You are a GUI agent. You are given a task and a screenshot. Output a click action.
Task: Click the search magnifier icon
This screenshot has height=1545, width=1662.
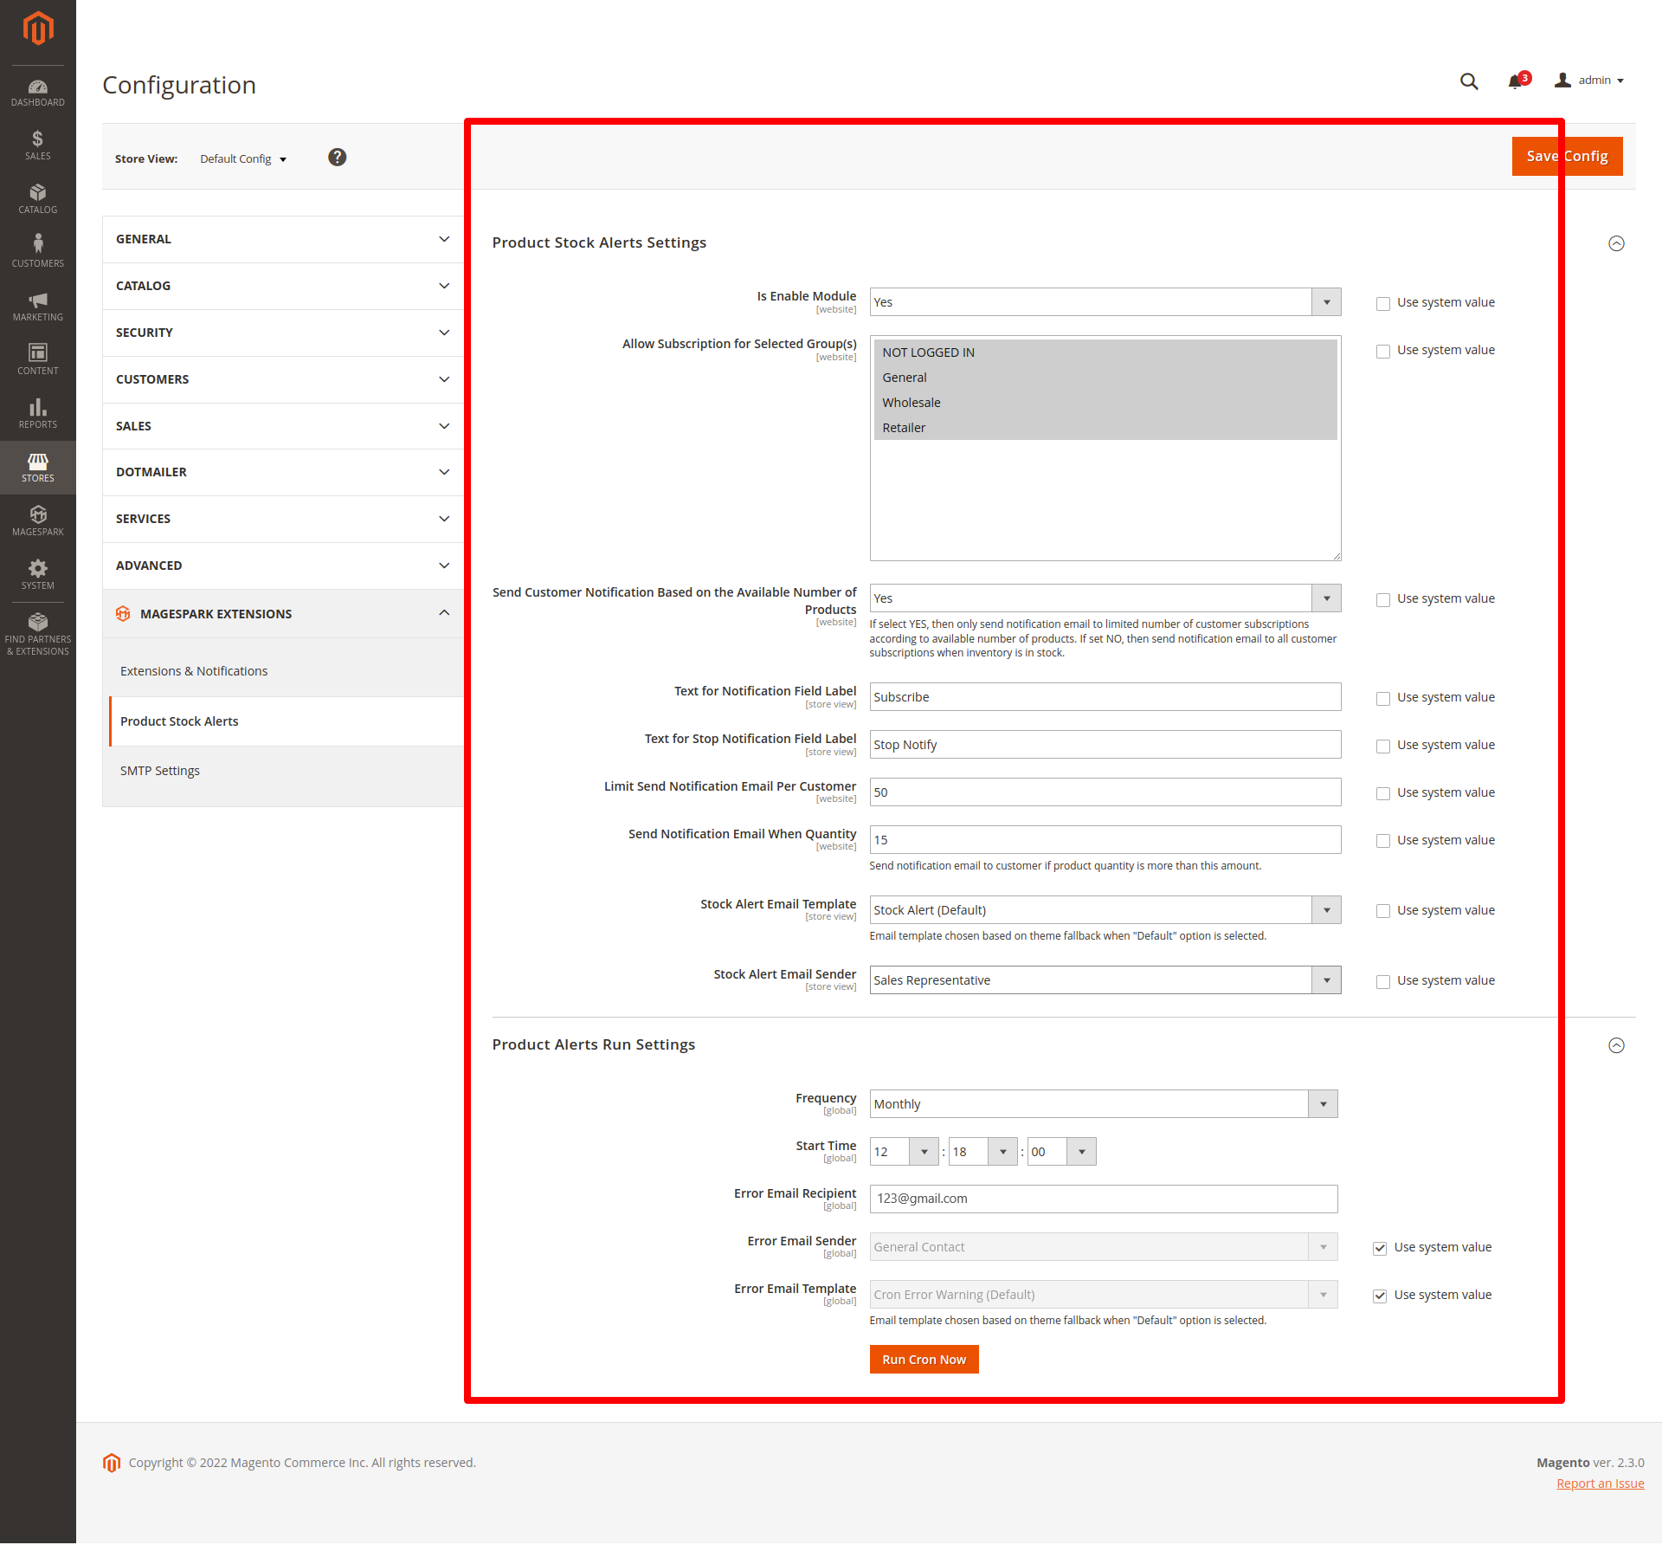point(1469,81)
